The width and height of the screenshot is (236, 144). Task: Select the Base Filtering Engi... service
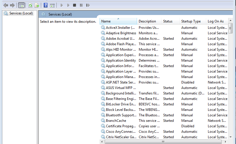pyautogui.click(x=121, y=99)
